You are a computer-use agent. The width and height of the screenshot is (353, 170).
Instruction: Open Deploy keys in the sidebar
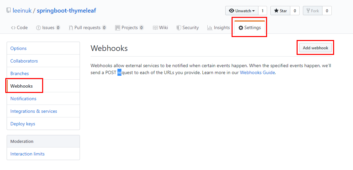click(43, 124)
